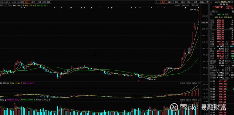The height and width of the screenshot is (115, 234).
Task: Open the dropdown next to 复权 indicator label
Action: click(x=6, y=5)
